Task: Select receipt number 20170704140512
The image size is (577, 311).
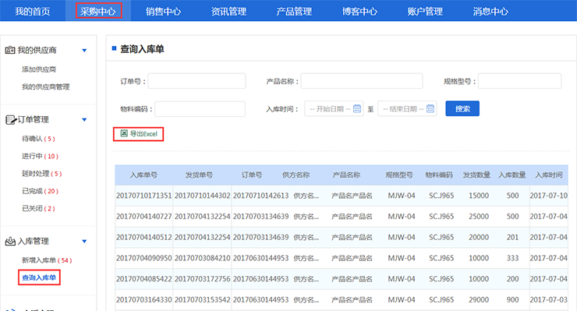Action: 144,238
